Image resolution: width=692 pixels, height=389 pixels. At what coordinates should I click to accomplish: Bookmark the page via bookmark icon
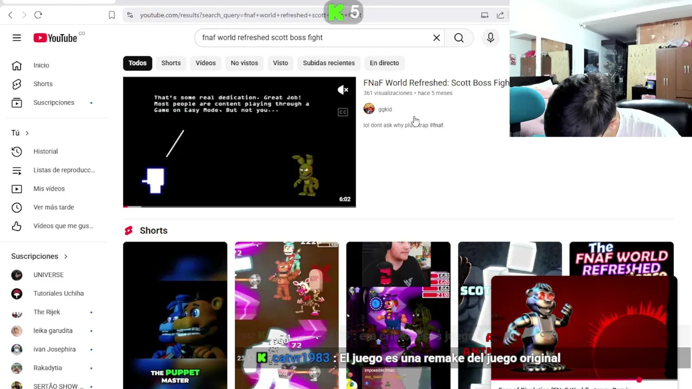[x=112, y=15]
